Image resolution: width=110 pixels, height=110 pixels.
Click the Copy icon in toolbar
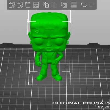[x=46, y=5]
